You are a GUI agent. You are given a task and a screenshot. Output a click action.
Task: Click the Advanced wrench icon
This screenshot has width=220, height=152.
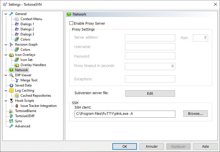tap(11, 126)
